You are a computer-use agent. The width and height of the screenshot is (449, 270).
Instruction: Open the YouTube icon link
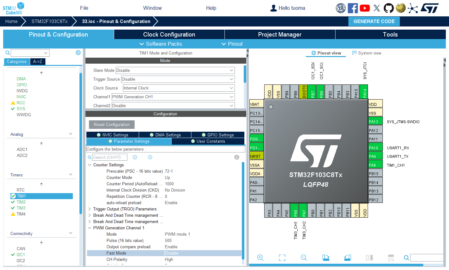pos(365,8)
